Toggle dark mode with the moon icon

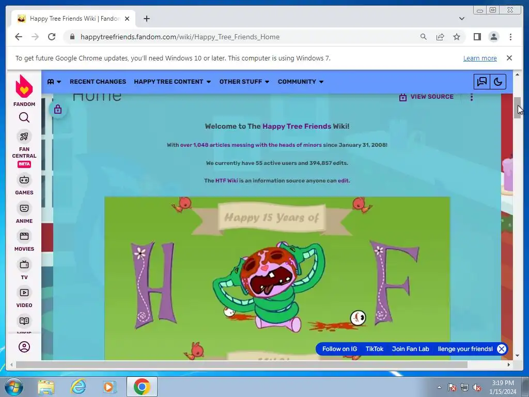(498, 82)
